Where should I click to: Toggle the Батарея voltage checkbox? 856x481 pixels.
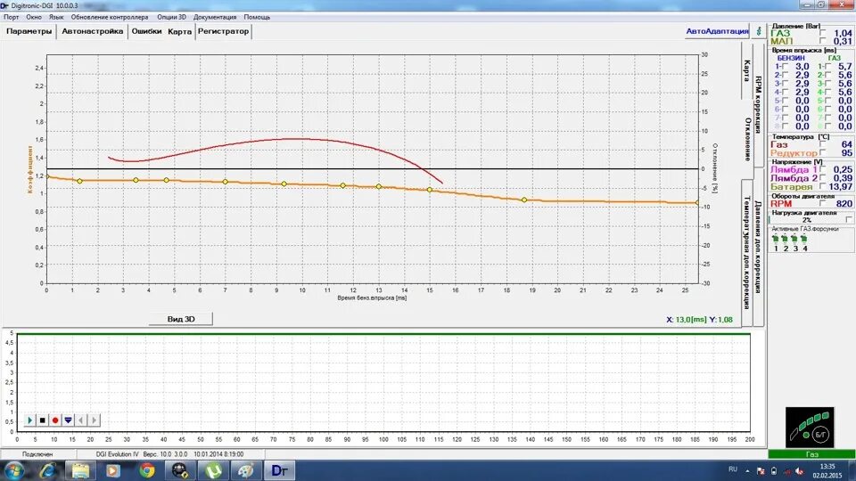(x=823, y=186)
